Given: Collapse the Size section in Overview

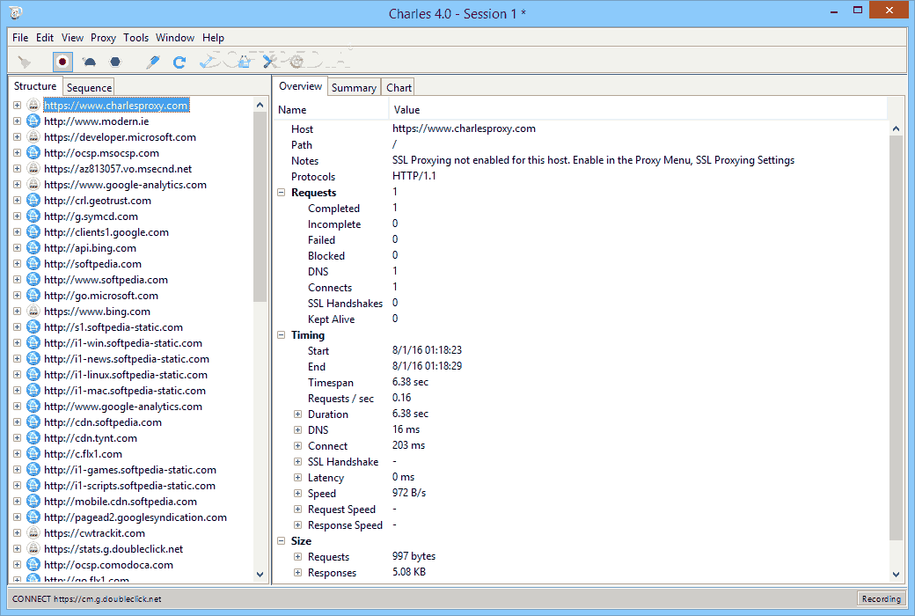Looking at the screenshot, I should [x=282, y=540].
